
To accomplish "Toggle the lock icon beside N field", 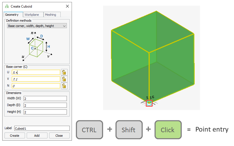I will (64, 86).
